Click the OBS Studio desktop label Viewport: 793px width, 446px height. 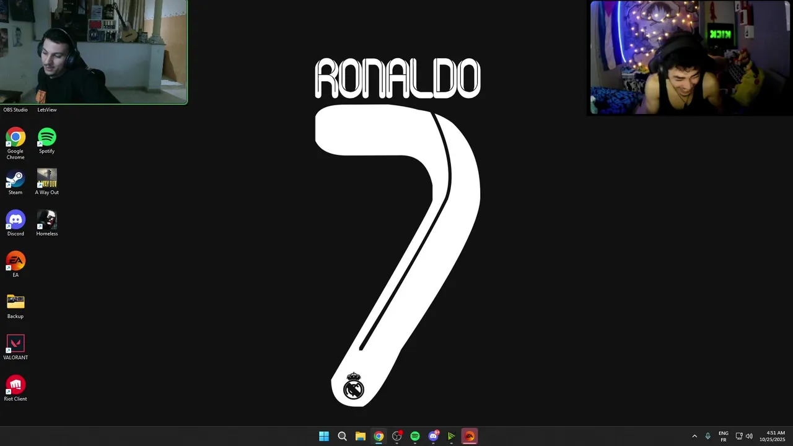(15, 110)
